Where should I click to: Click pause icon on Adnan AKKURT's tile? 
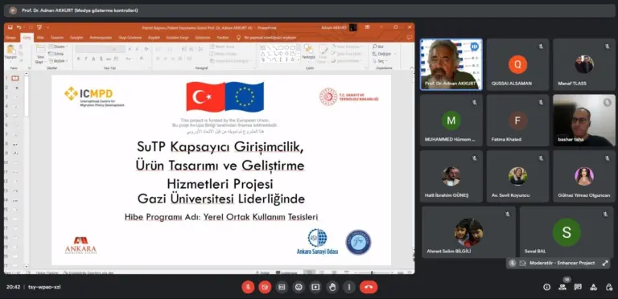[475, 47]
